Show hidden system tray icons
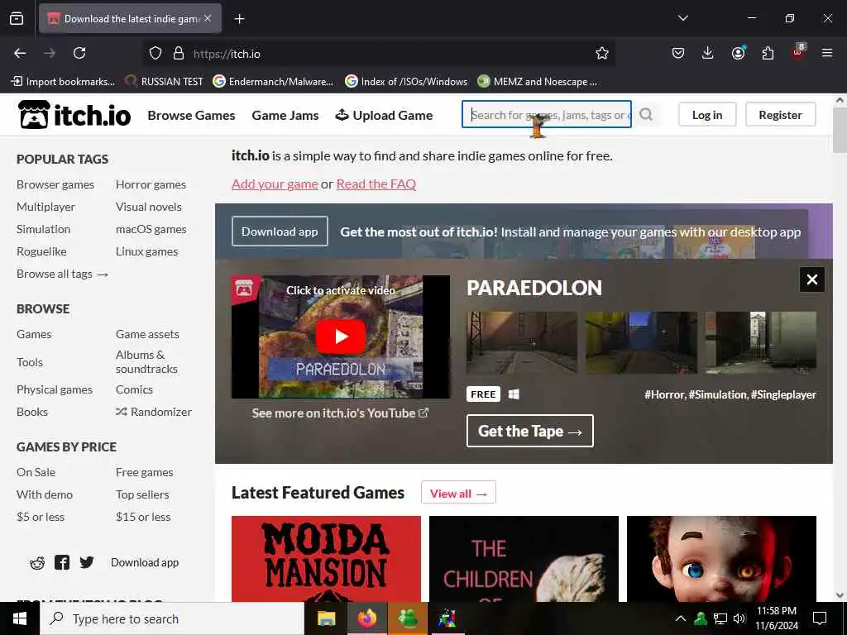The width and height of the screenshot is (847, 635). tap(681, 618)
